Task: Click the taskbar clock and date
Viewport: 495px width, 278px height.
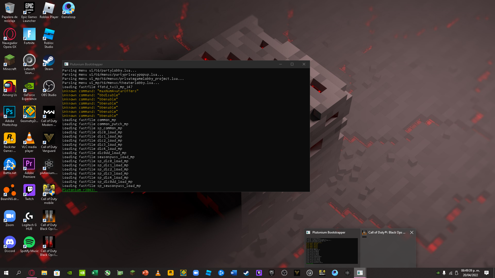Action: click(470, 273)
